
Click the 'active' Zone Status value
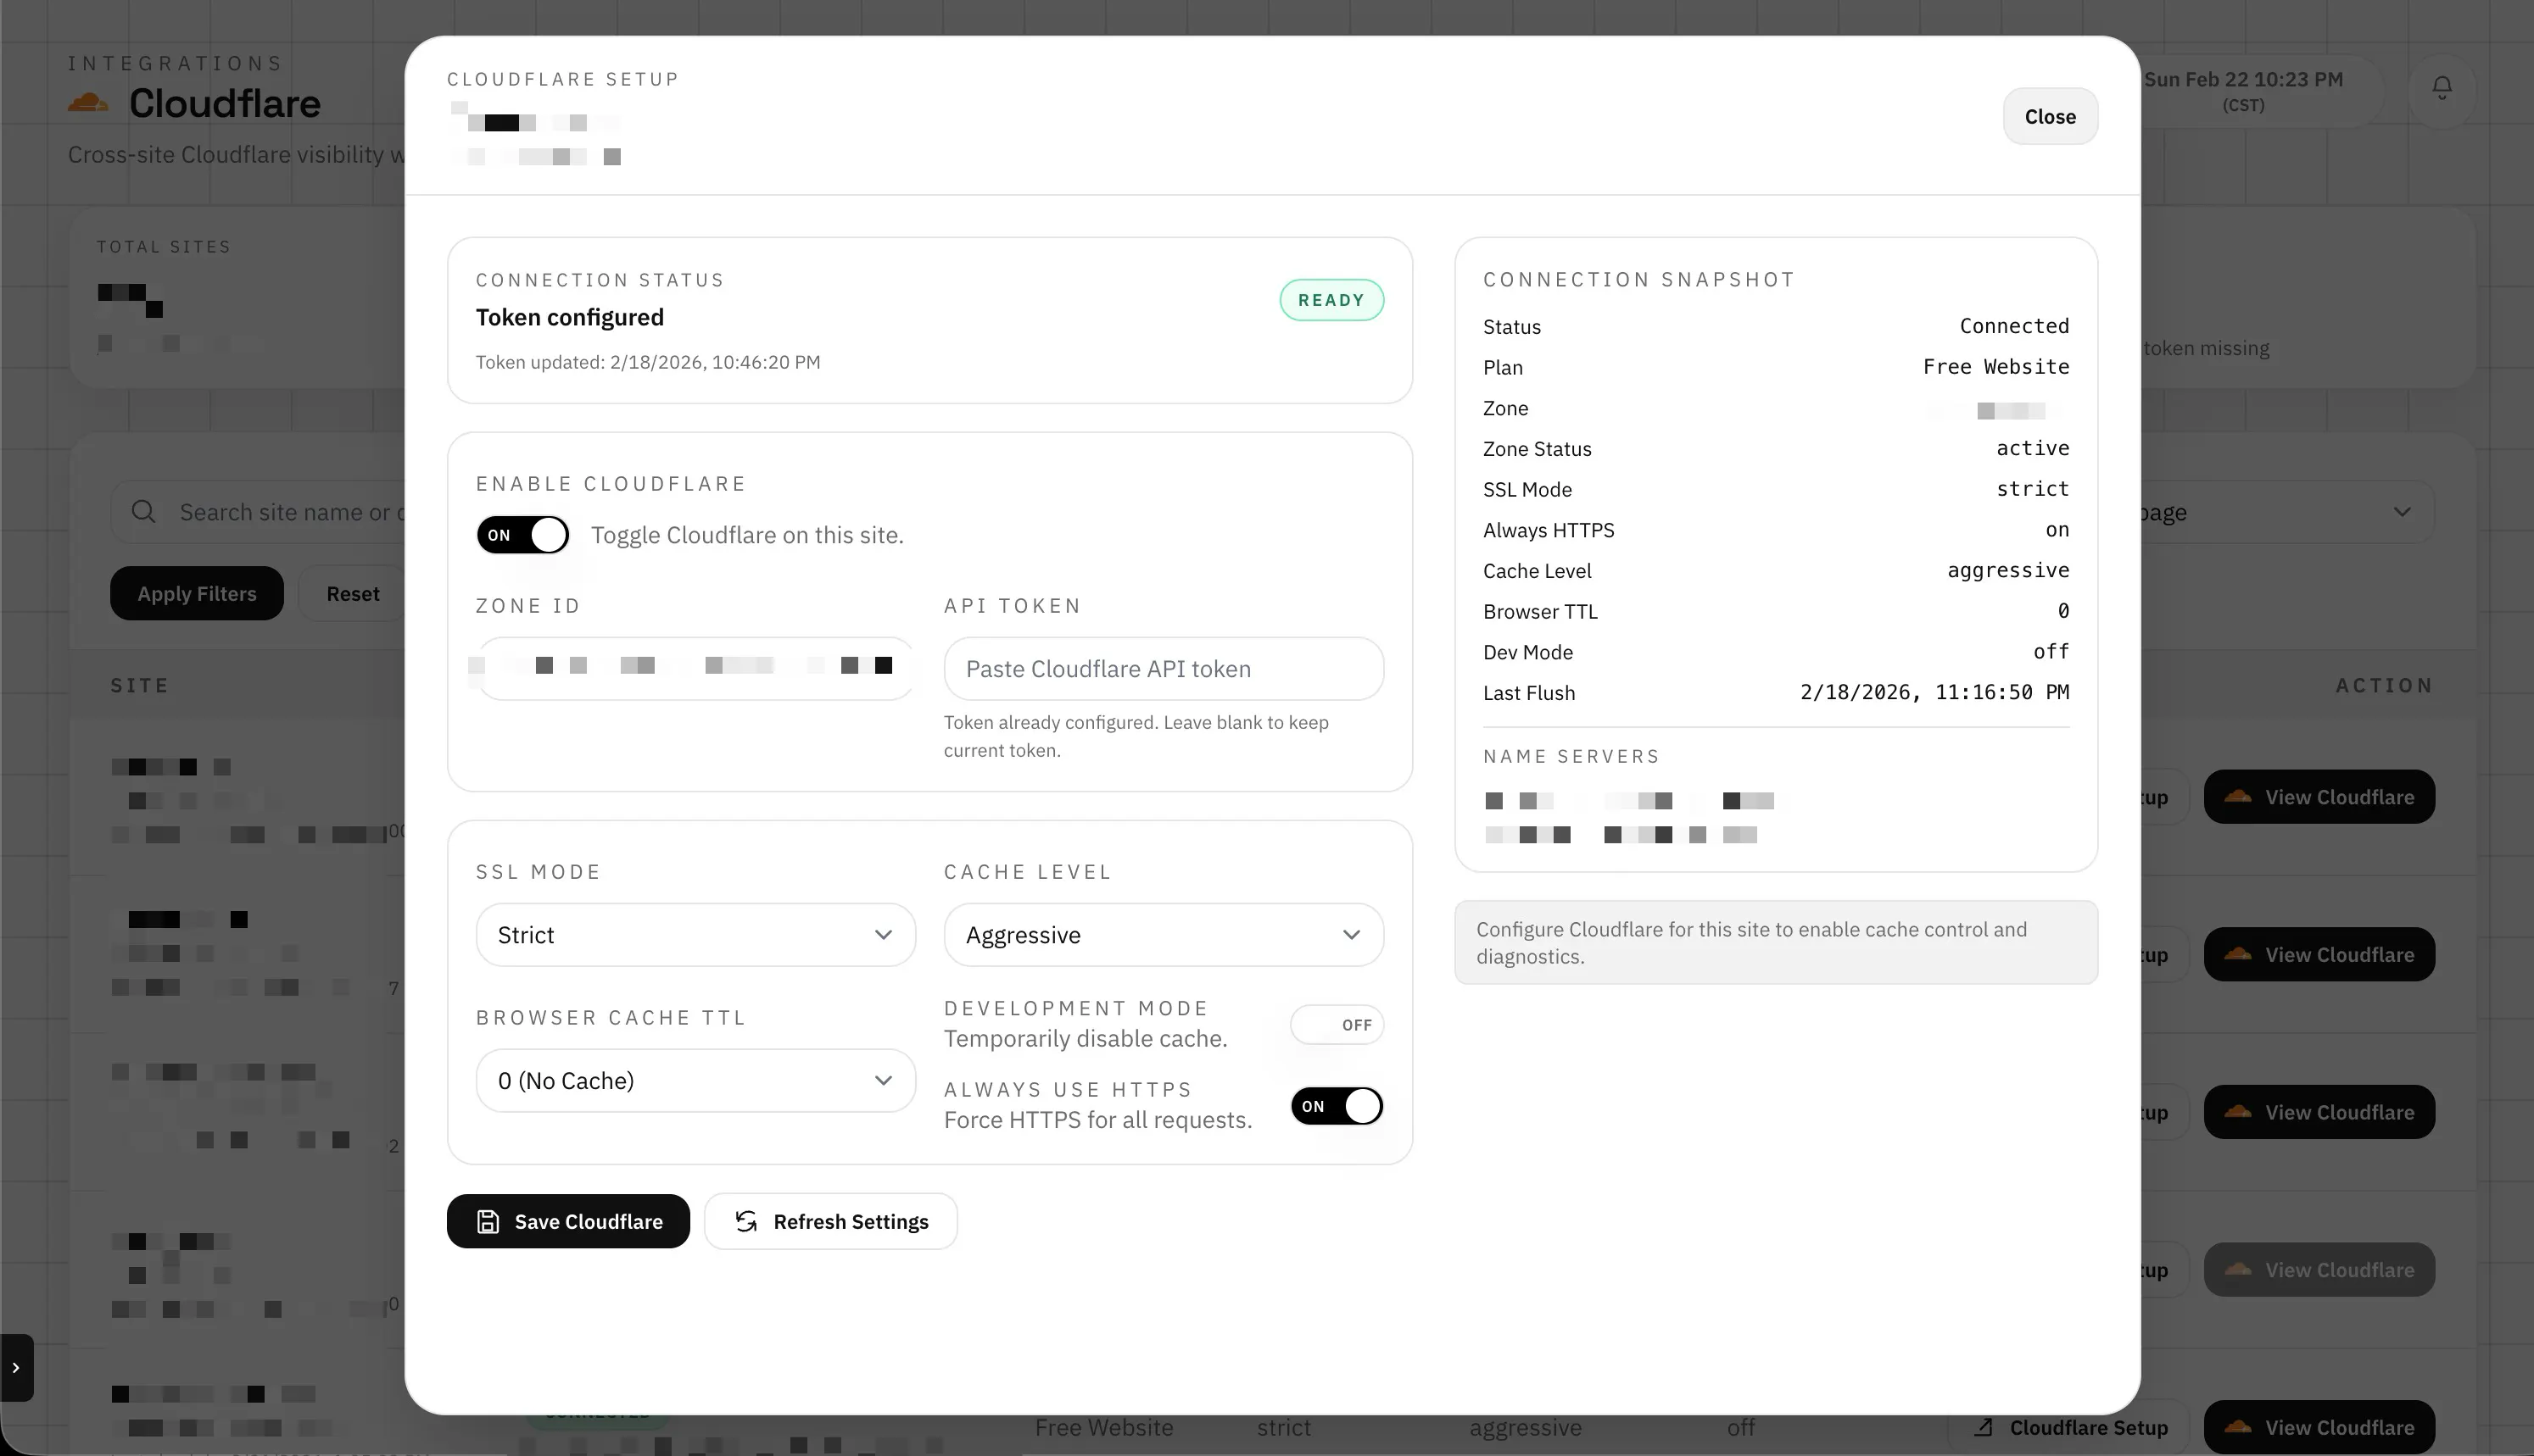2033,448
